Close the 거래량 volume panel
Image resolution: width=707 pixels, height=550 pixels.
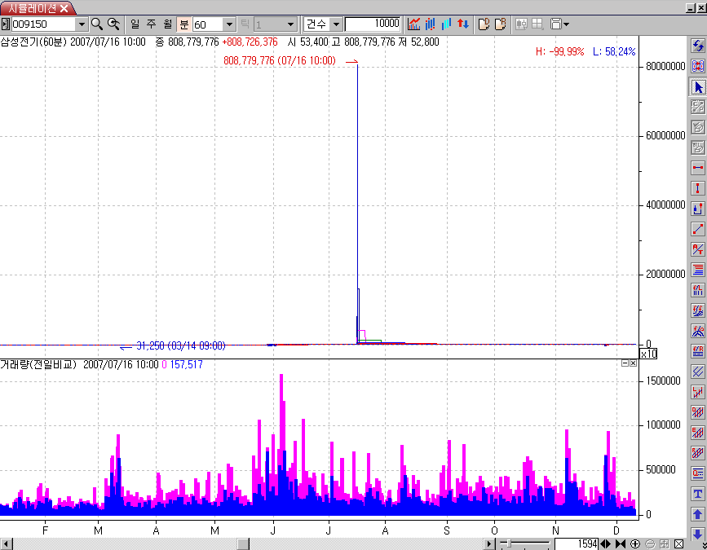pos(632,363)
